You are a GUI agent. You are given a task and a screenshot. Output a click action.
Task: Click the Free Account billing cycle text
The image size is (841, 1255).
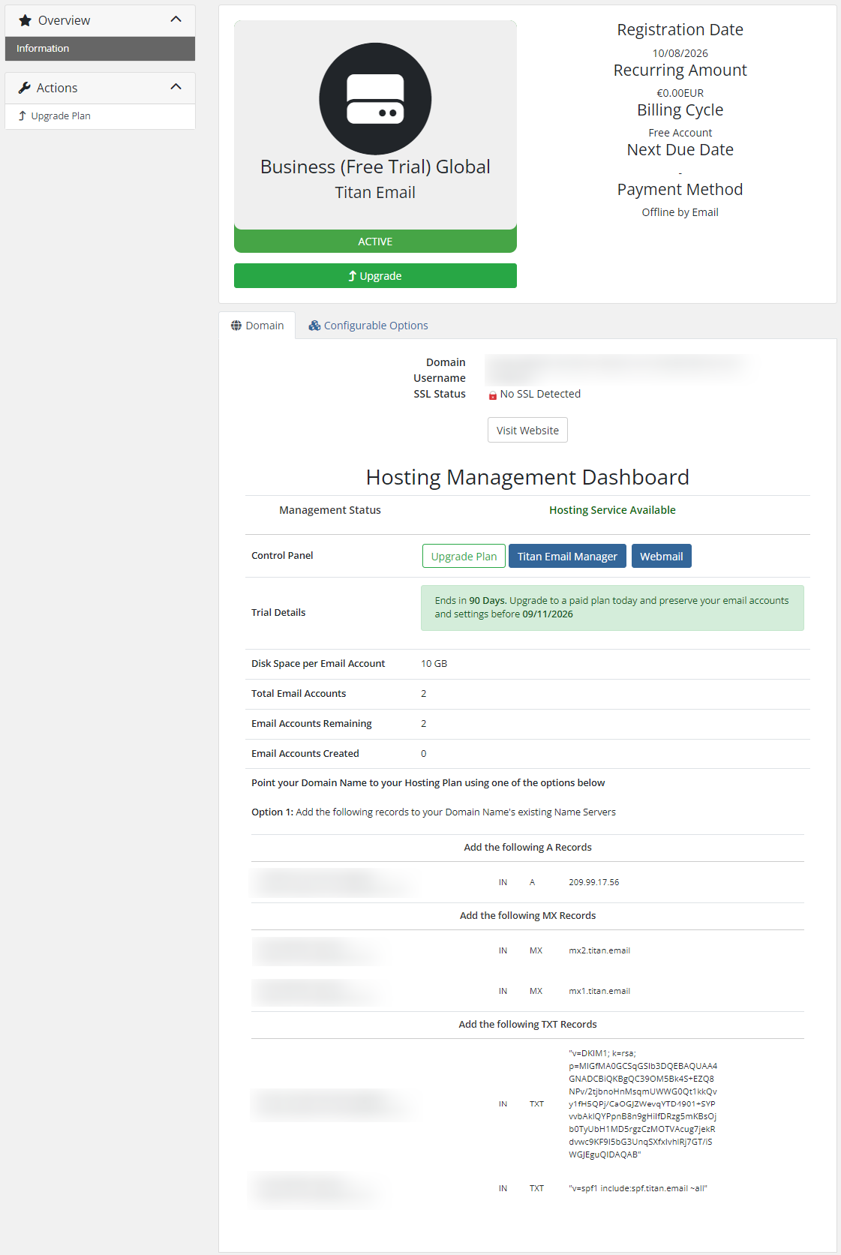pos(680,133)
